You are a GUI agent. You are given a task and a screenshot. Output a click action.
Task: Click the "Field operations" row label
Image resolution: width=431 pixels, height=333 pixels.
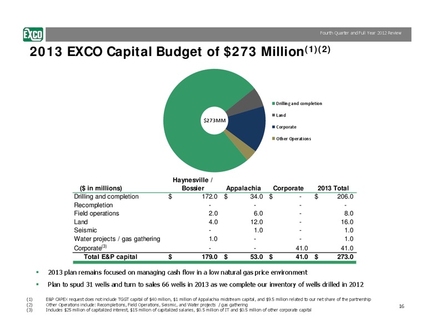(x=97, y=214)
